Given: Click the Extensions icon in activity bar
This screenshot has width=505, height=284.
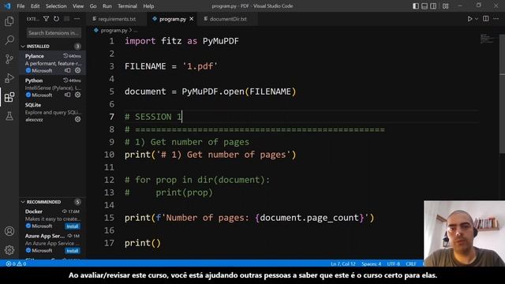Looking at the screenshot, I should click(9, 97).
